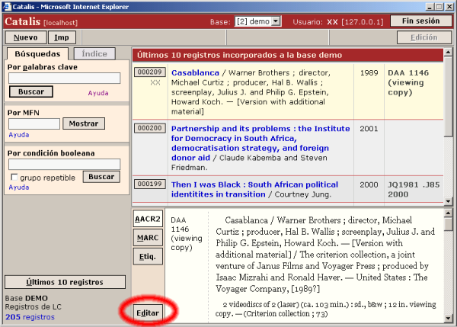Viewport: 457px width, 327px height.
Task: Focus the MFN input field
Action: [34, 123]
